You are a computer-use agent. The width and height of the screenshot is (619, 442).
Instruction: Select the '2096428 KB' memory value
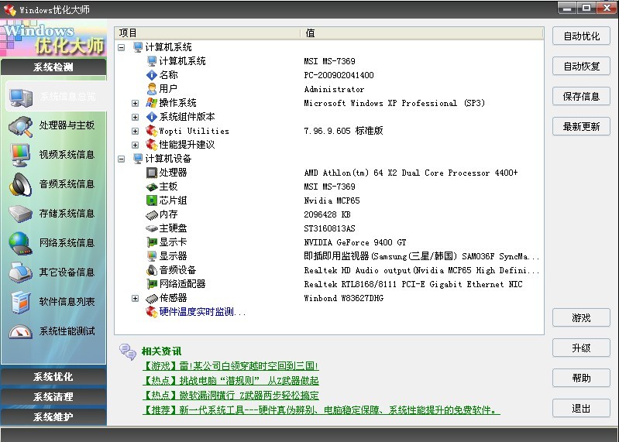tap(327, 215)
